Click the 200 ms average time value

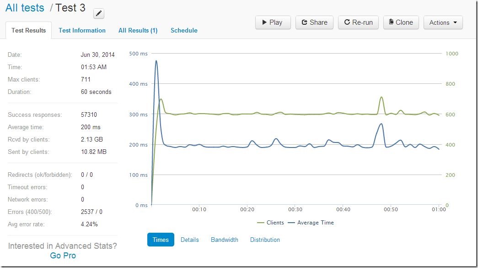(x=91, y=127)
